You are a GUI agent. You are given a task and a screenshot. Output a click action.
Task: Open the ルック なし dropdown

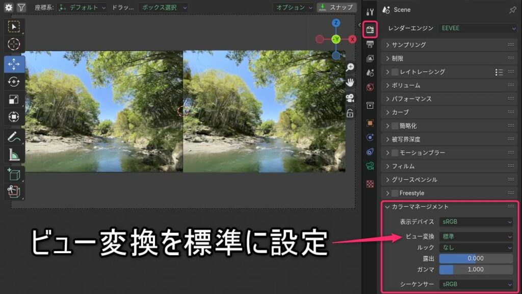pos(476,248)
